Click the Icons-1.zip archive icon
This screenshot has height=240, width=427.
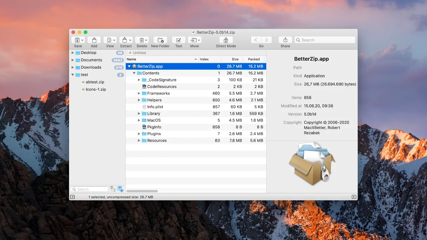point(83,89)
